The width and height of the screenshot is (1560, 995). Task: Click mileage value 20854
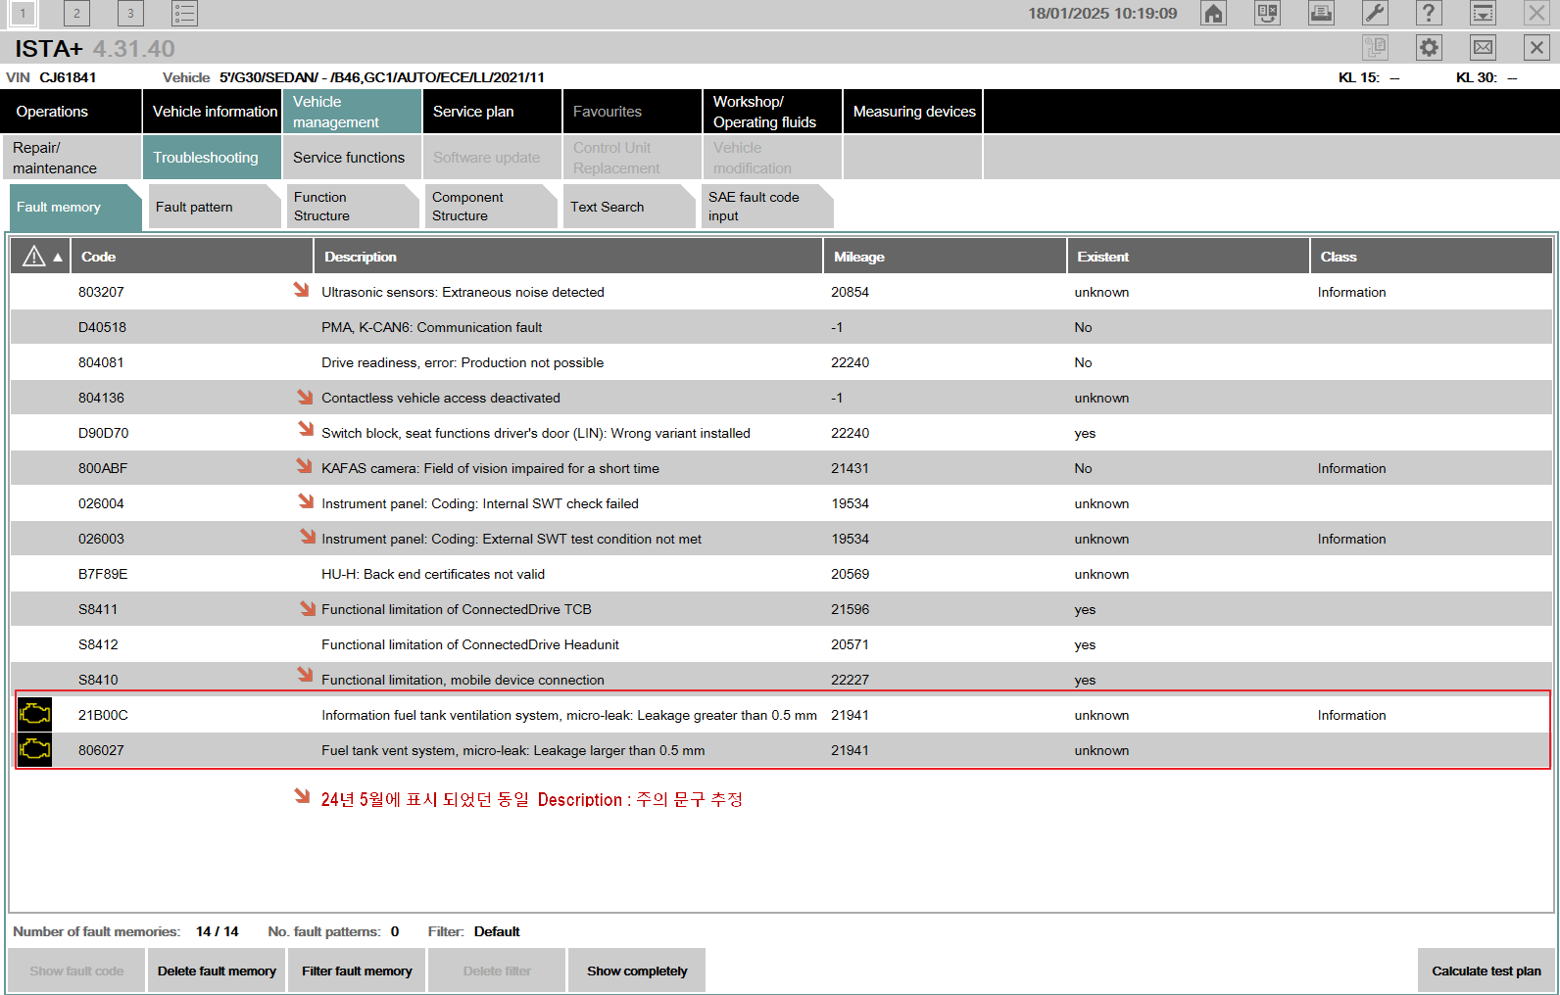click(850, 292)
